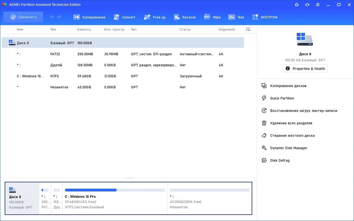Screen dimensions: 354x221
Task: Click the Активный+систем status cell
Action: pyautogui.click(x=197, y=54)
